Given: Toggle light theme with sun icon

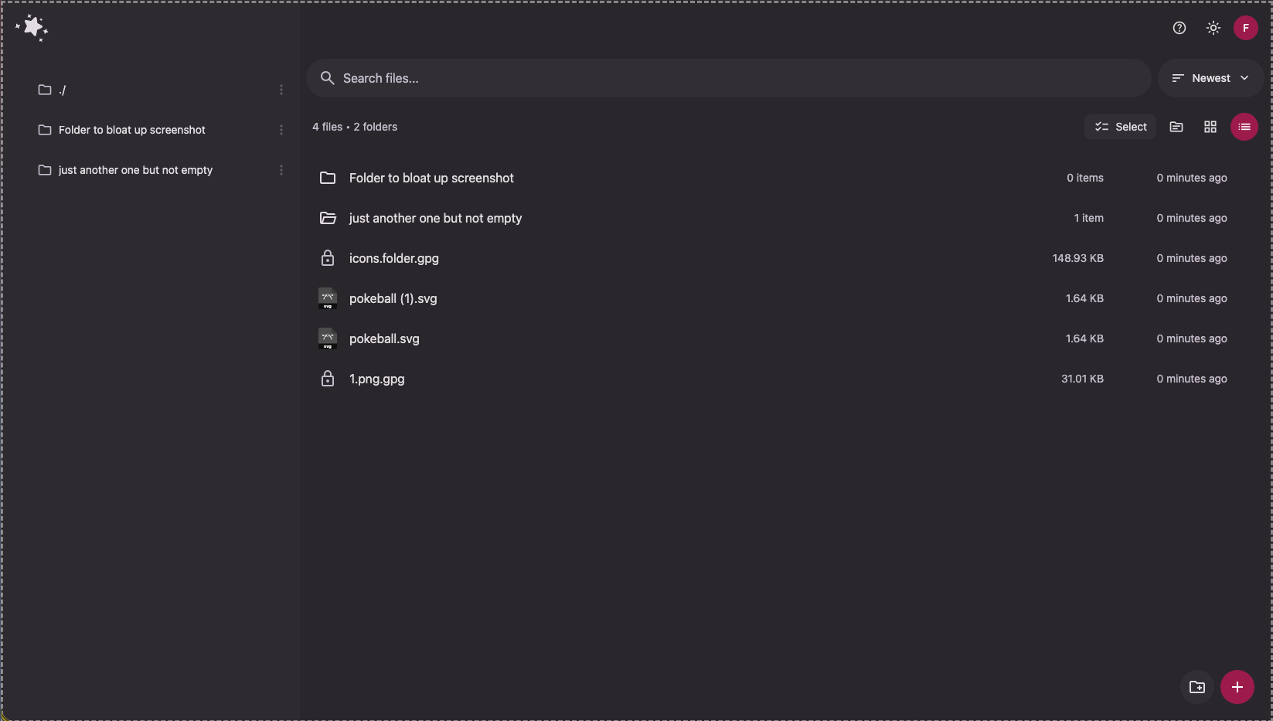Looking at the screenshot, I should point(1213,28).
